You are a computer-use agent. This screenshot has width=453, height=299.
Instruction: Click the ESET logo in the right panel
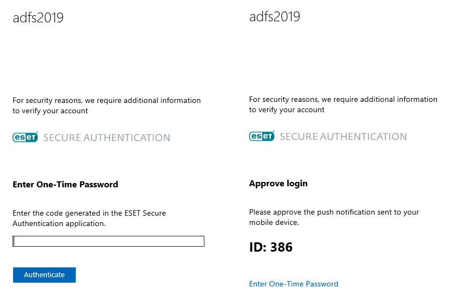pos(262,136)
